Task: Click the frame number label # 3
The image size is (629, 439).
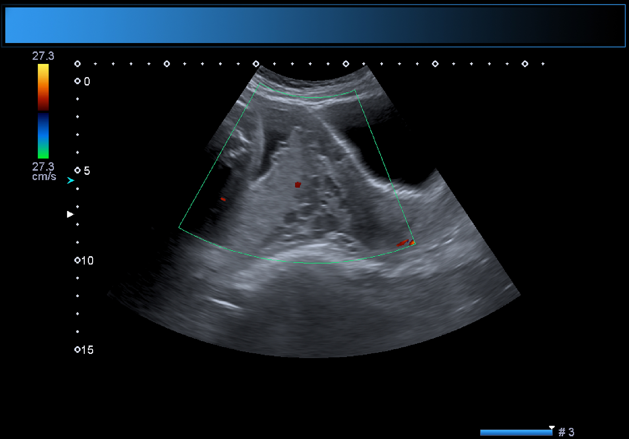Action: point(566,432)
